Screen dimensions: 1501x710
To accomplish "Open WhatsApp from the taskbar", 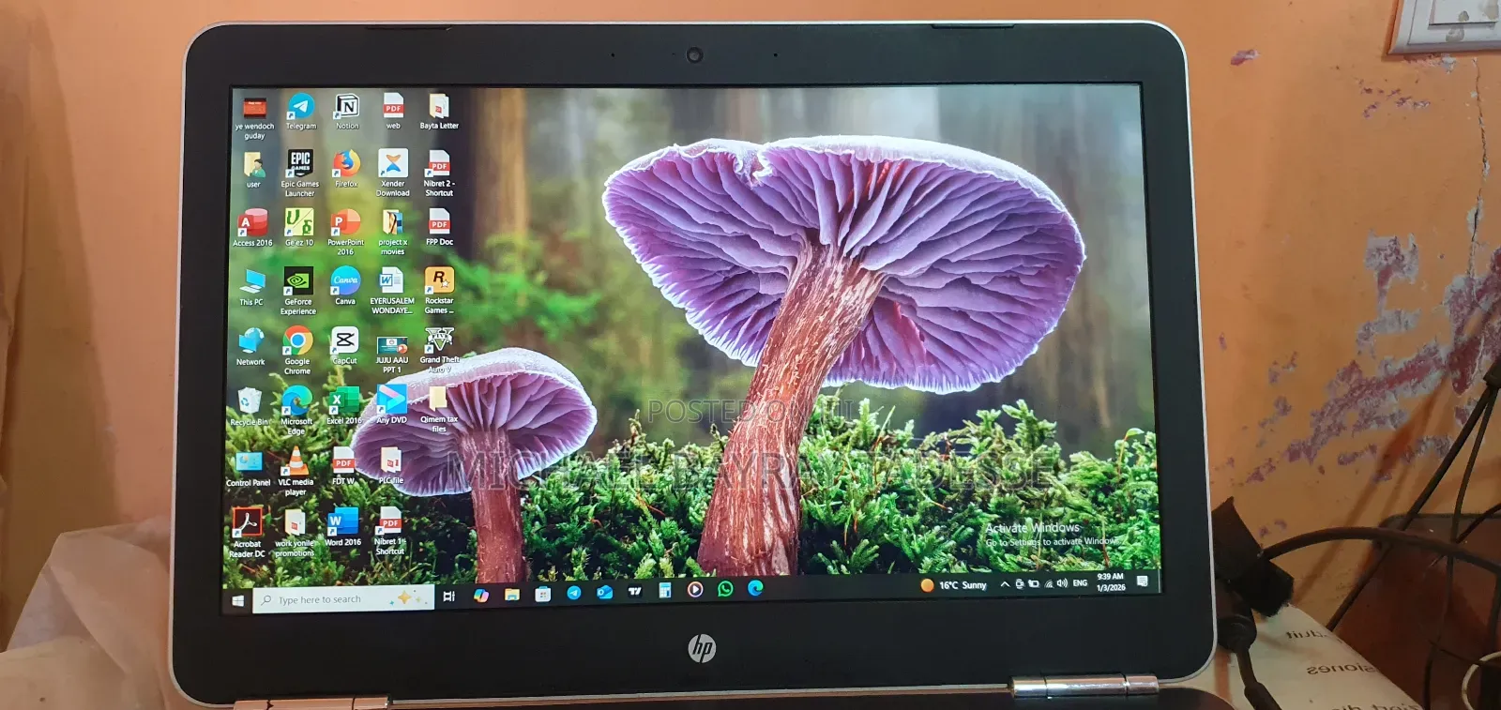I will click(x=725, y=589).
